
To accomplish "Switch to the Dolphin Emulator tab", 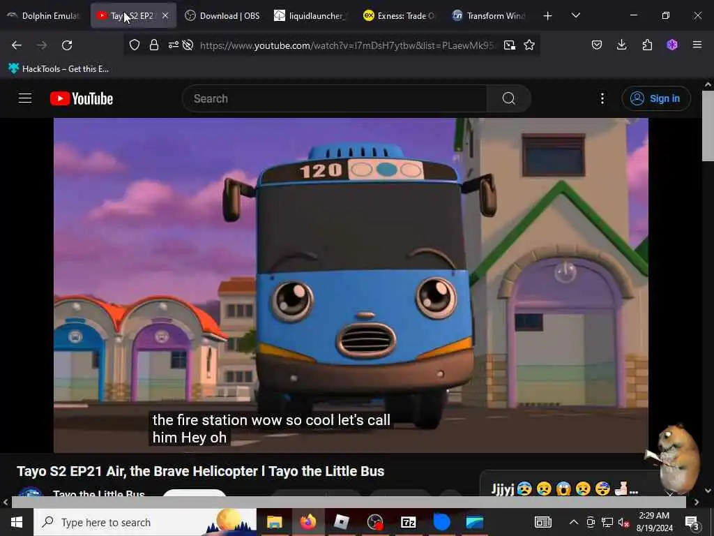I will (44, 15).
